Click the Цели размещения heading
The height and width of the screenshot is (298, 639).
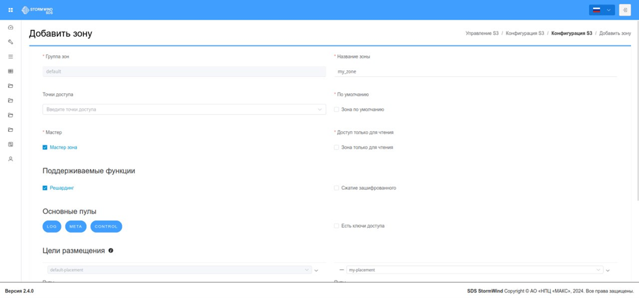pos(73,251)
